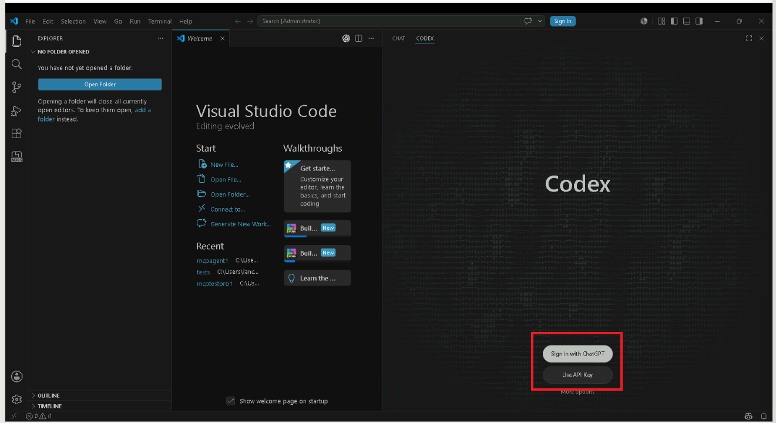Open the Run and Debug view
Image resolution: width=776 pixels, height=423 pixels.
16,110
